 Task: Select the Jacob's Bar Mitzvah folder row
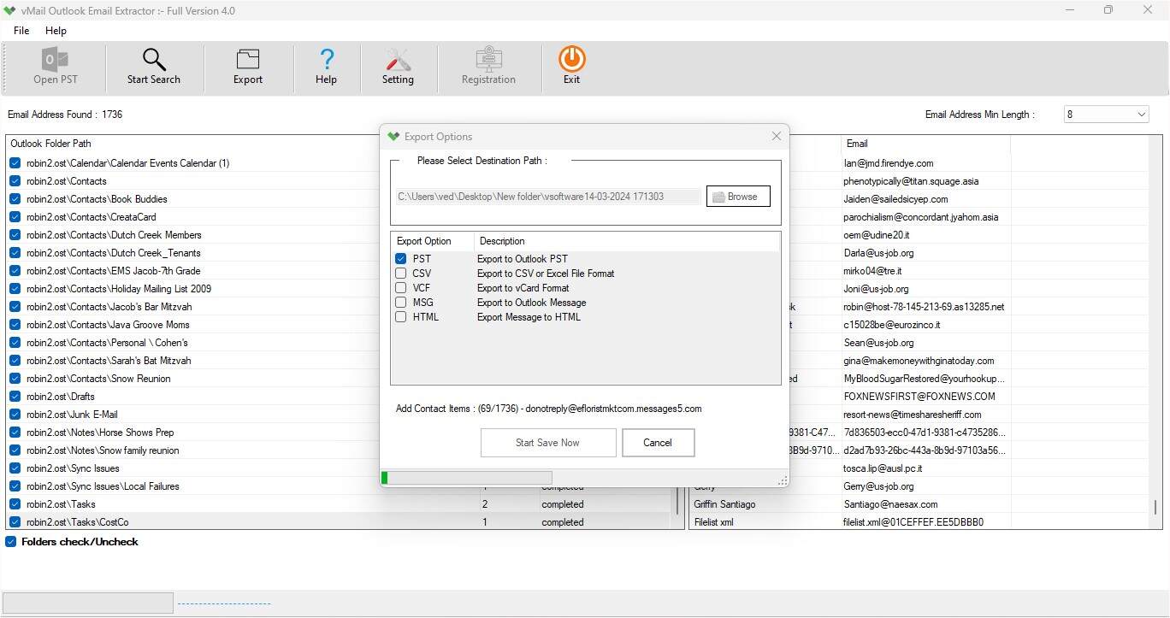(109, 307)
